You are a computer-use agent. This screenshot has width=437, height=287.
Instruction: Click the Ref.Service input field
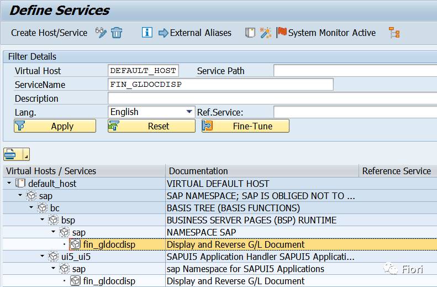click(x=355, y=112)
